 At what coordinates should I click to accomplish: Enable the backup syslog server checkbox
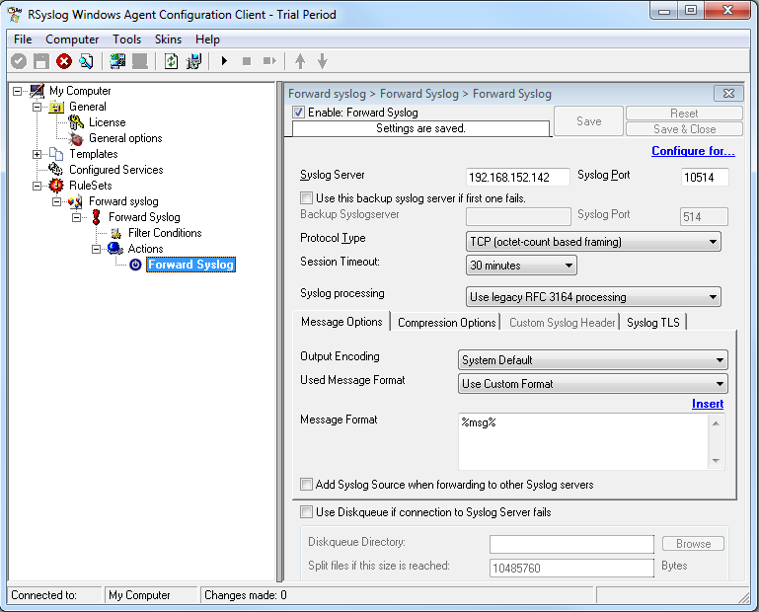[x=306, y=197]
